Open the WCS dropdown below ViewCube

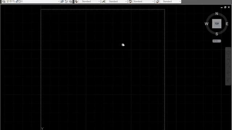click(217, 41)
